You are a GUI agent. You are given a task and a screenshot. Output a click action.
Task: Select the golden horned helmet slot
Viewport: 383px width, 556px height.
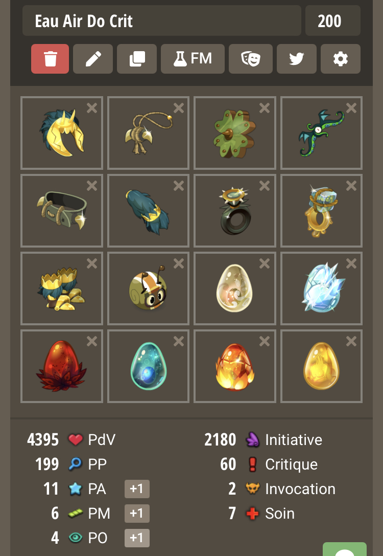62,133
